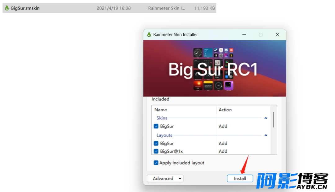The height and width of the screenshot is (192, 335).
Task: Click the Rainmeter Skin I... type cell
Action: [x=167, y=8]
